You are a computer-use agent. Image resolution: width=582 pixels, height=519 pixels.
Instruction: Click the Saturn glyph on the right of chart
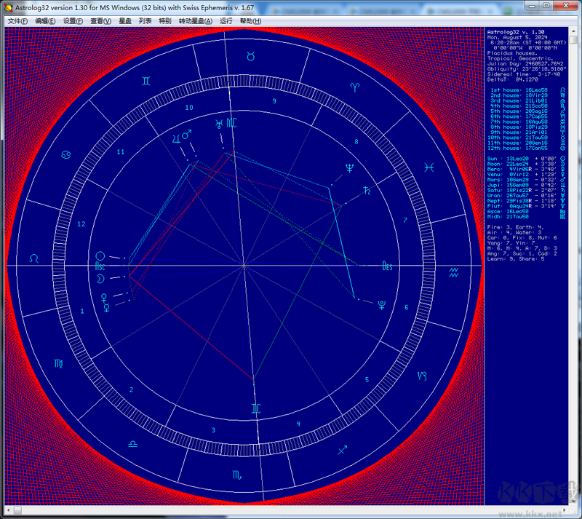366,189
